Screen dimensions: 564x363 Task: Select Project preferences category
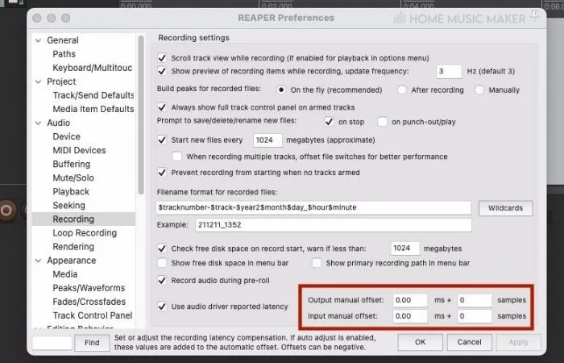click(61, 81)
